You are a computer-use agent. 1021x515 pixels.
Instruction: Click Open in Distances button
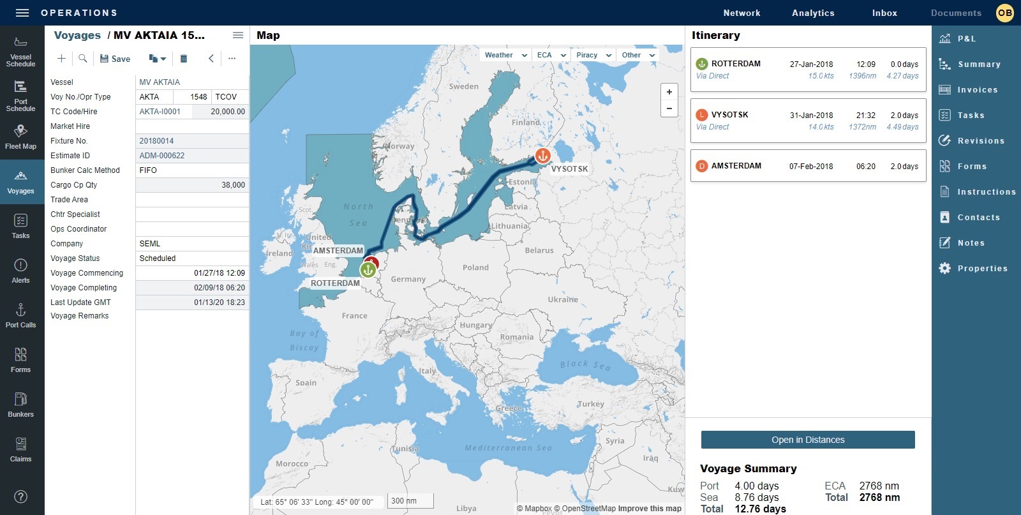pyautogui.click(x=808, y=440)
